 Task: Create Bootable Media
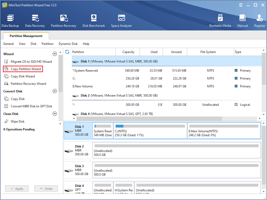click(220, 21)
